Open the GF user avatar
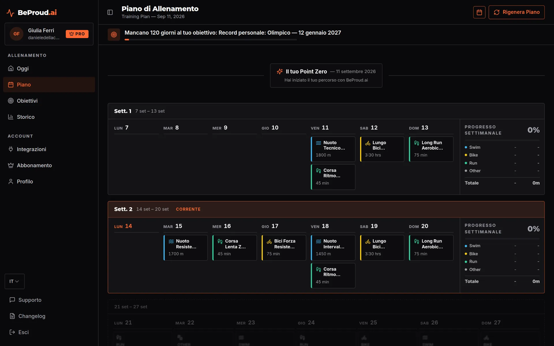554x346 pixels. tap(16, 34)
